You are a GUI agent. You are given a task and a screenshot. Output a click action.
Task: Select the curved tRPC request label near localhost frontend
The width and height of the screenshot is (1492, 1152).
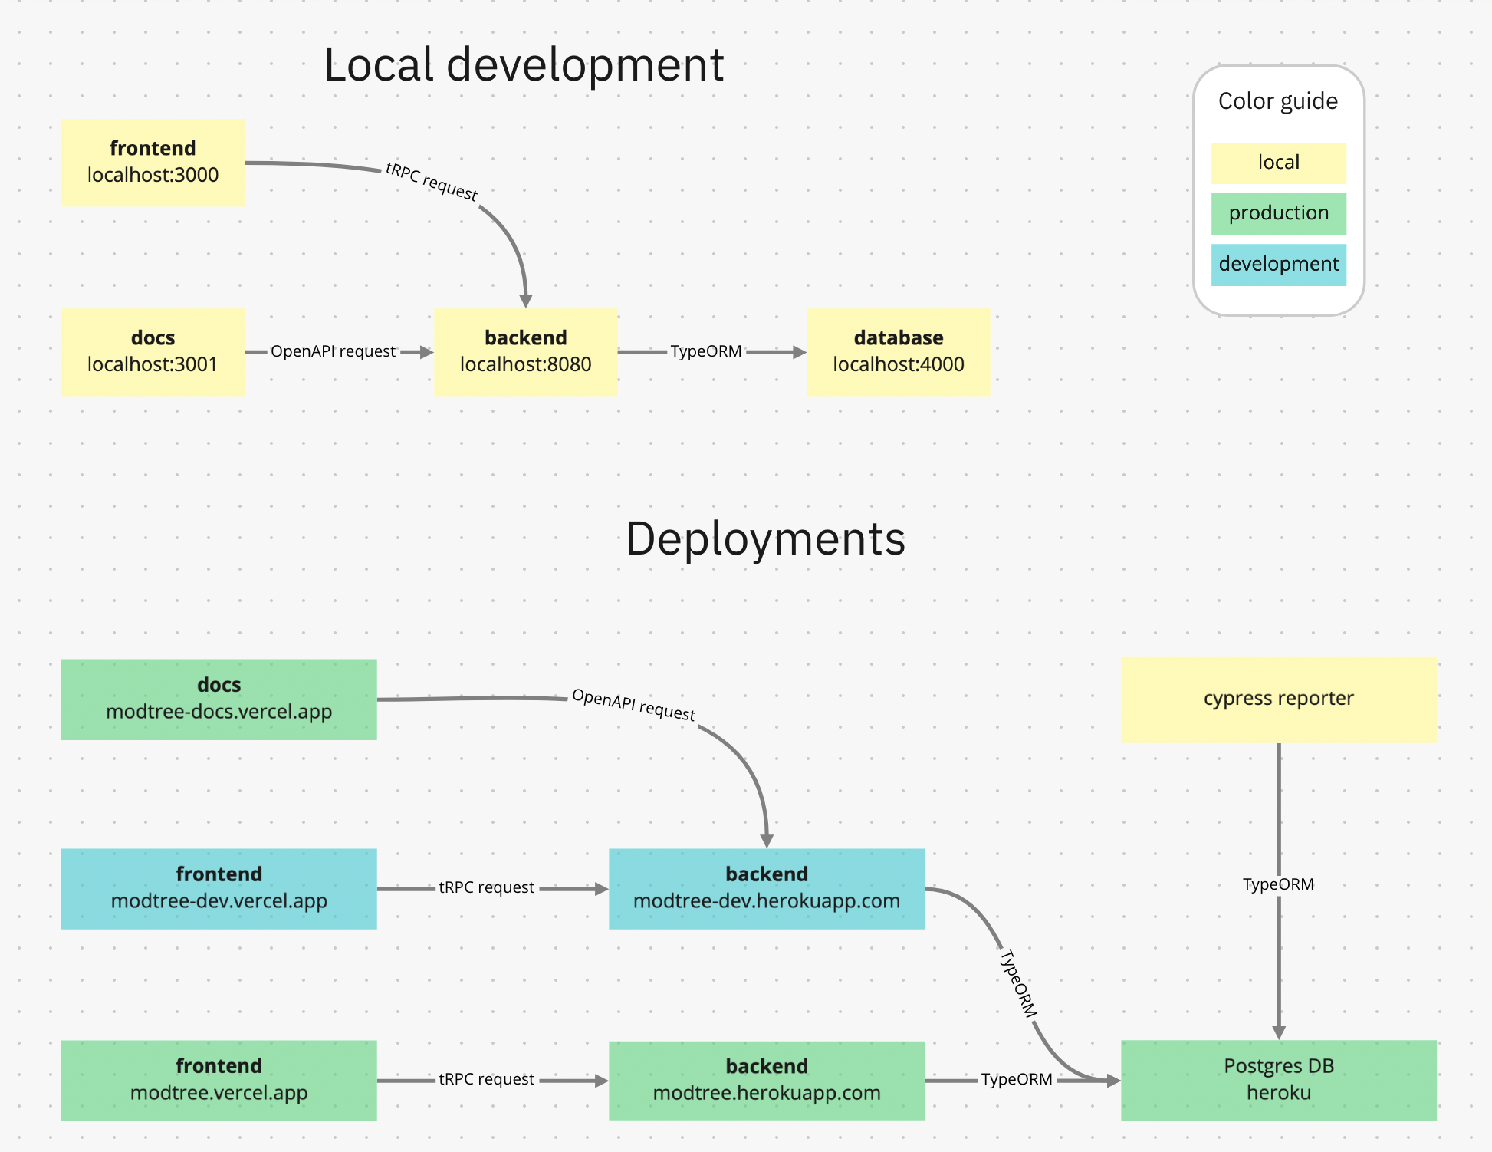tap(431, 182)
